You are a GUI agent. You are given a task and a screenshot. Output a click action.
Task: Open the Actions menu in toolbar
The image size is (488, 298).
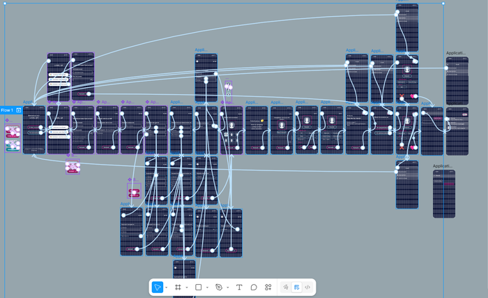268,287
